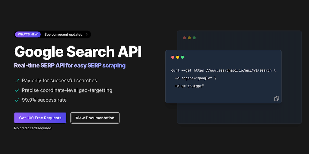Click the dimmed green dot on the background window
Viewport: 309px width, 154px height.
194,38
